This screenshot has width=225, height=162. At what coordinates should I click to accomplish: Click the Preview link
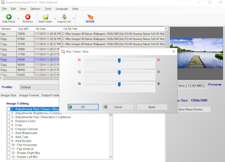[x=215, y=84]
